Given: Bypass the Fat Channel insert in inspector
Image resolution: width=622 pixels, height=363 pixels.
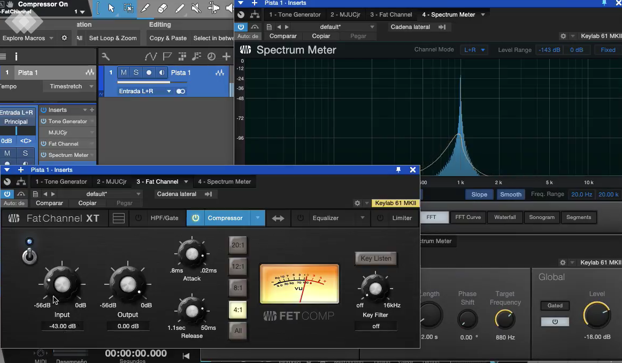Looking at the screenshot, I should [44, 144].
